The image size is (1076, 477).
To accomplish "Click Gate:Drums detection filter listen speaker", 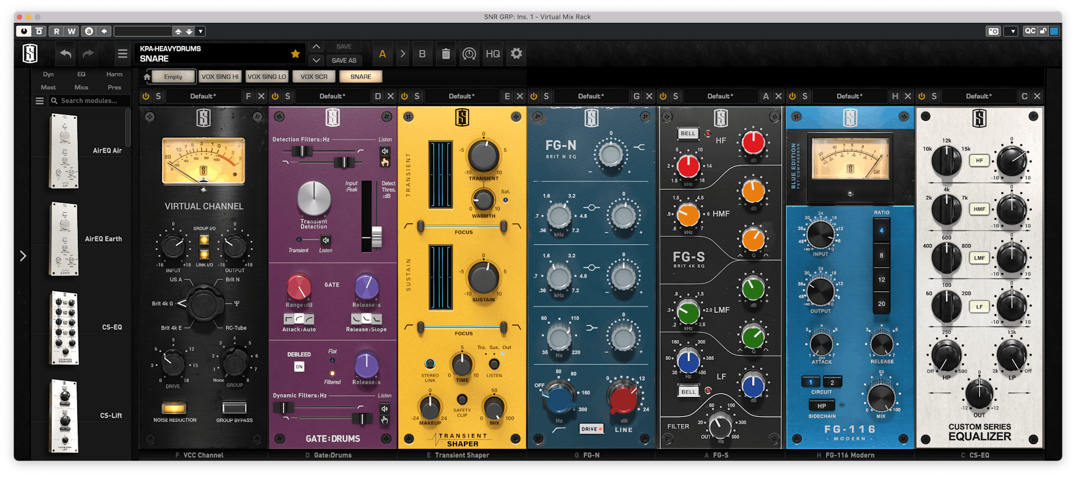I will pyautogui.click(x=385, y=151).
